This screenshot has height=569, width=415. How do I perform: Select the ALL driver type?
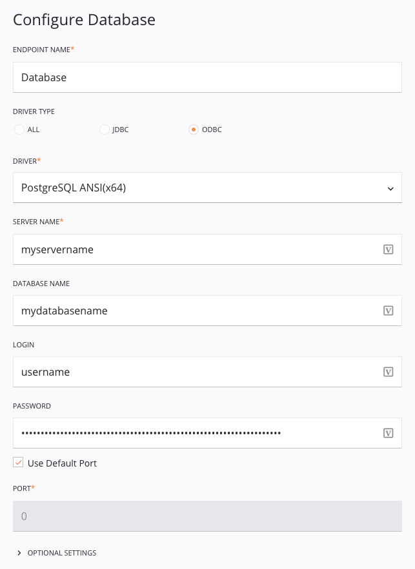(19, 130)
